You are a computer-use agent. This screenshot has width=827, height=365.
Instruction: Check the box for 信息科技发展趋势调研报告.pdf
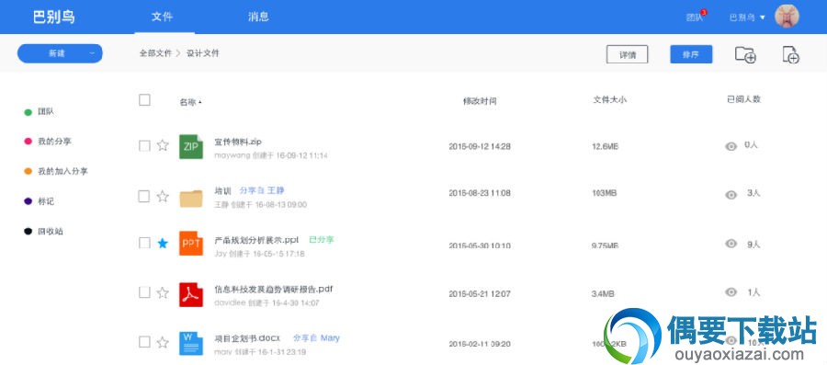pos(144,292)
